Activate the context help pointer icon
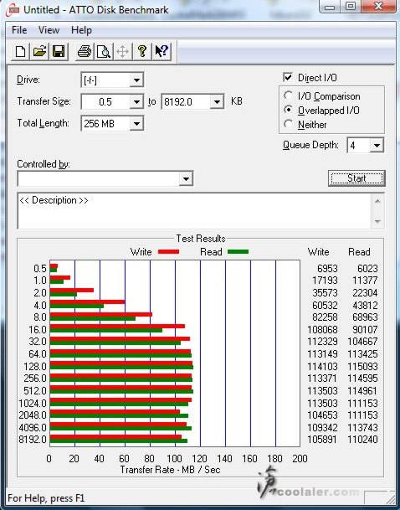 tap(162, 51)
